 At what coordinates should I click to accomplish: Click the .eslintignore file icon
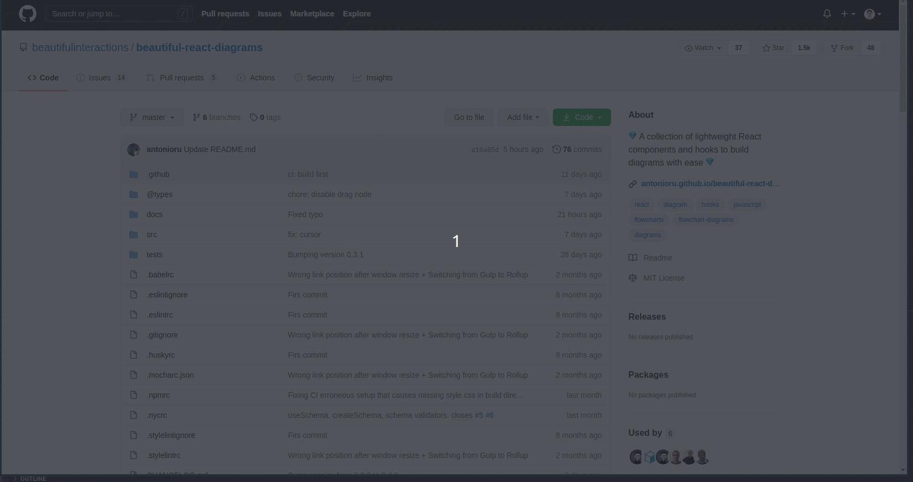coord(133,295)
